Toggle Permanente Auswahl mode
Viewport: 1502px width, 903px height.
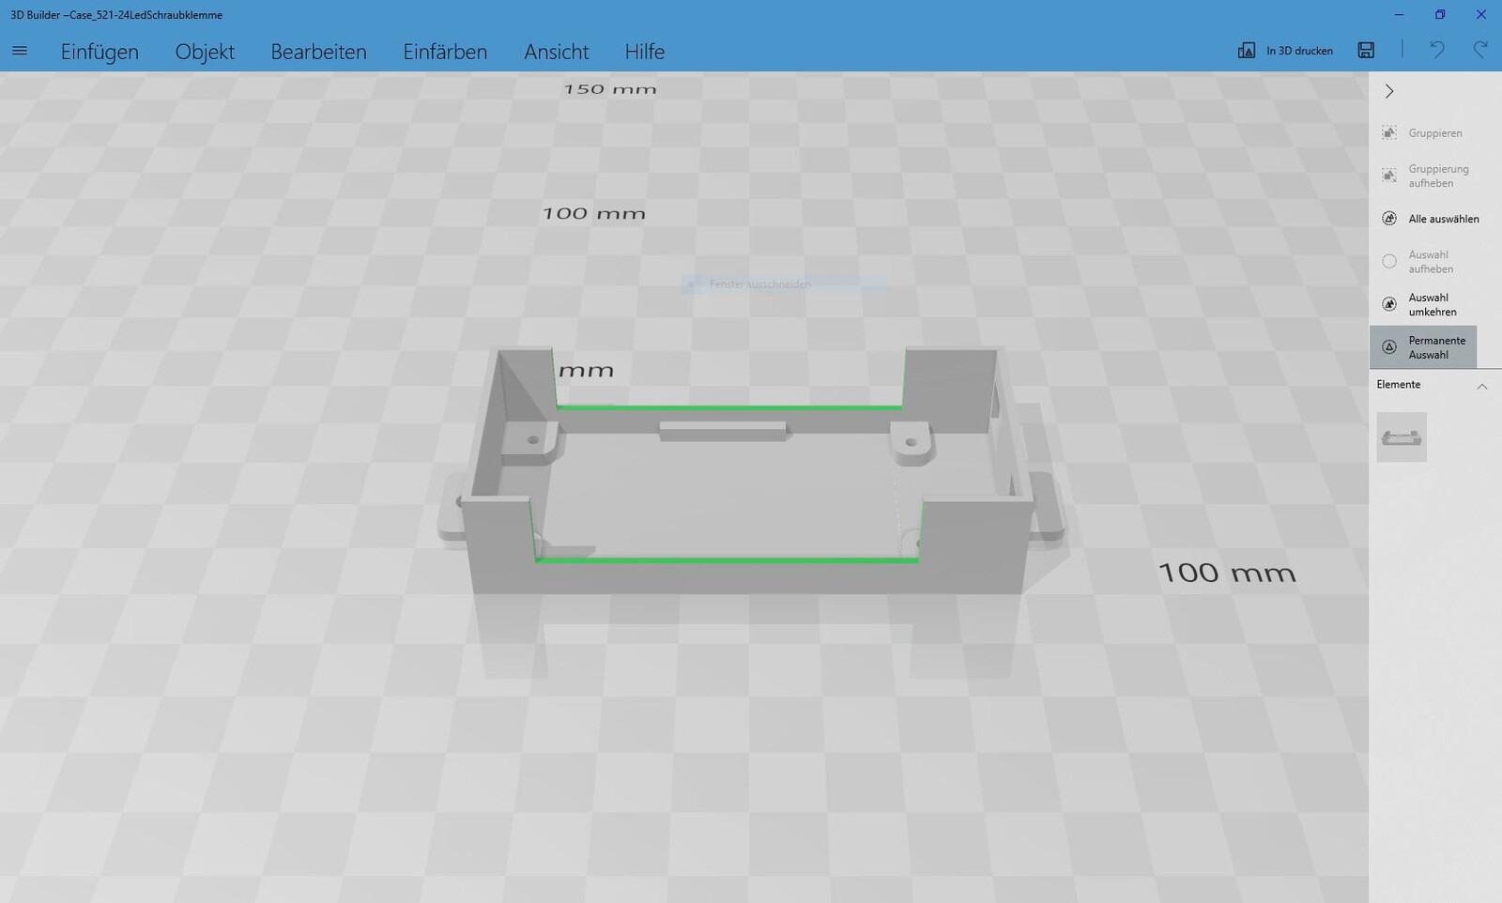(x=1423, y=347)
